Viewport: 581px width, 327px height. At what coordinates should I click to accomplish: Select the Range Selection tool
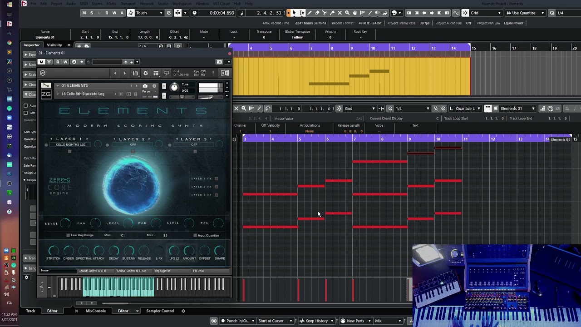pos(302,13)
